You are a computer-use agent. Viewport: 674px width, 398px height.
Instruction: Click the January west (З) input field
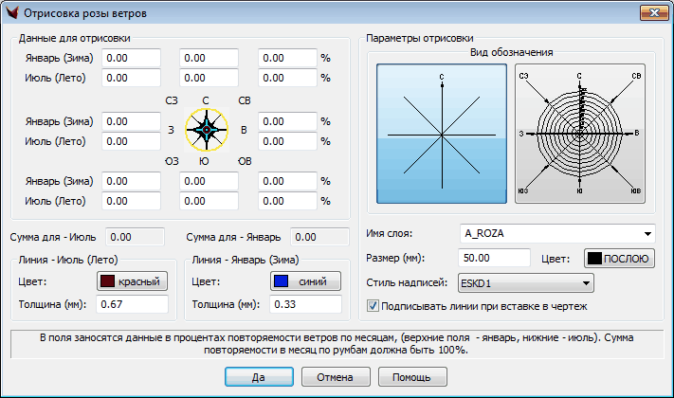click(x=132, y=122)
